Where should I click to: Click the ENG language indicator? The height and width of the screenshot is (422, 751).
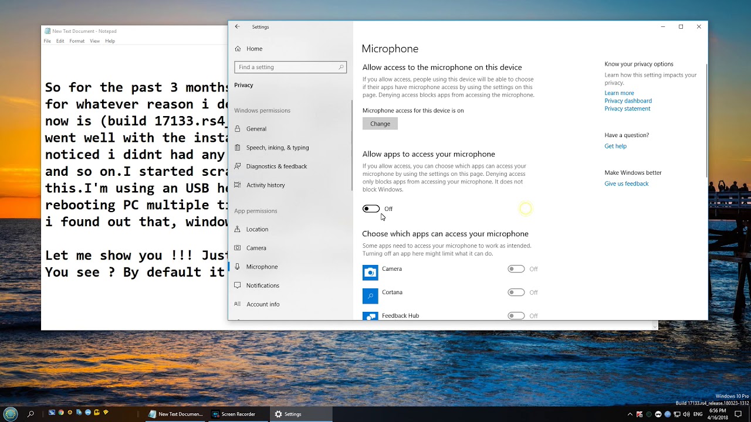point(699,414)
